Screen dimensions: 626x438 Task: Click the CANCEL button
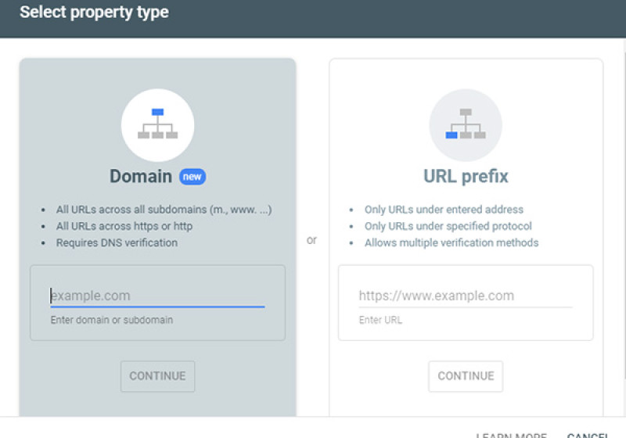(x=588, y=435)
